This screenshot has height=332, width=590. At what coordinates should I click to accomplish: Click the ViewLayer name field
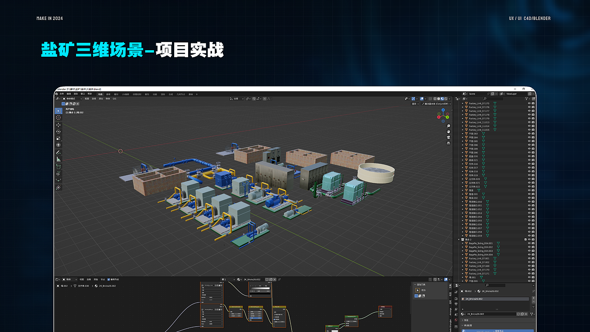516,94
